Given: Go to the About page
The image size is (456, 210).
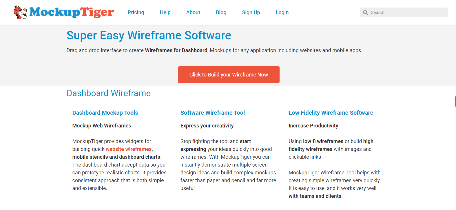Looking at the screenshot, I should point(193,12).
